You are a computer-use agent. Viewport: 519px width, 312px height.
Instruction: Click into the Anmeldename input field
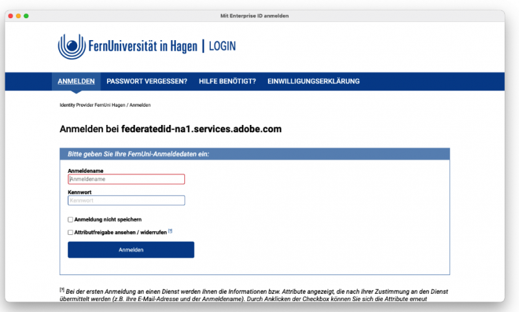127,179
